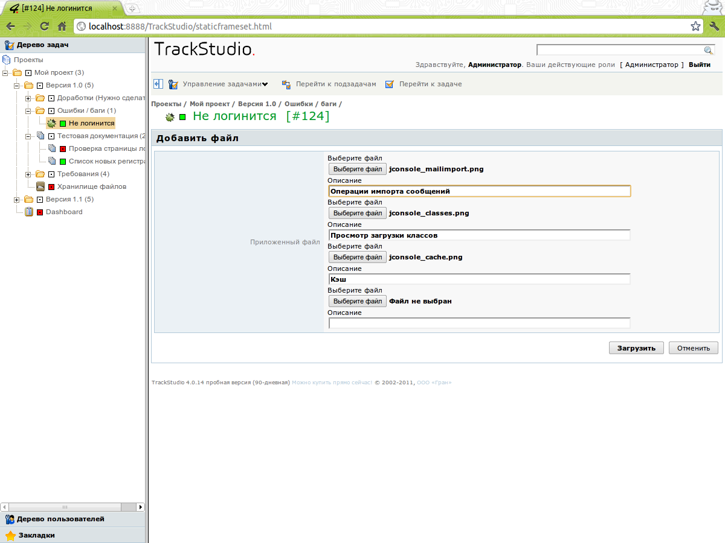Screen dimensions: 725x543
Task: Bookmark this page with the star icon
Action: 696,27
